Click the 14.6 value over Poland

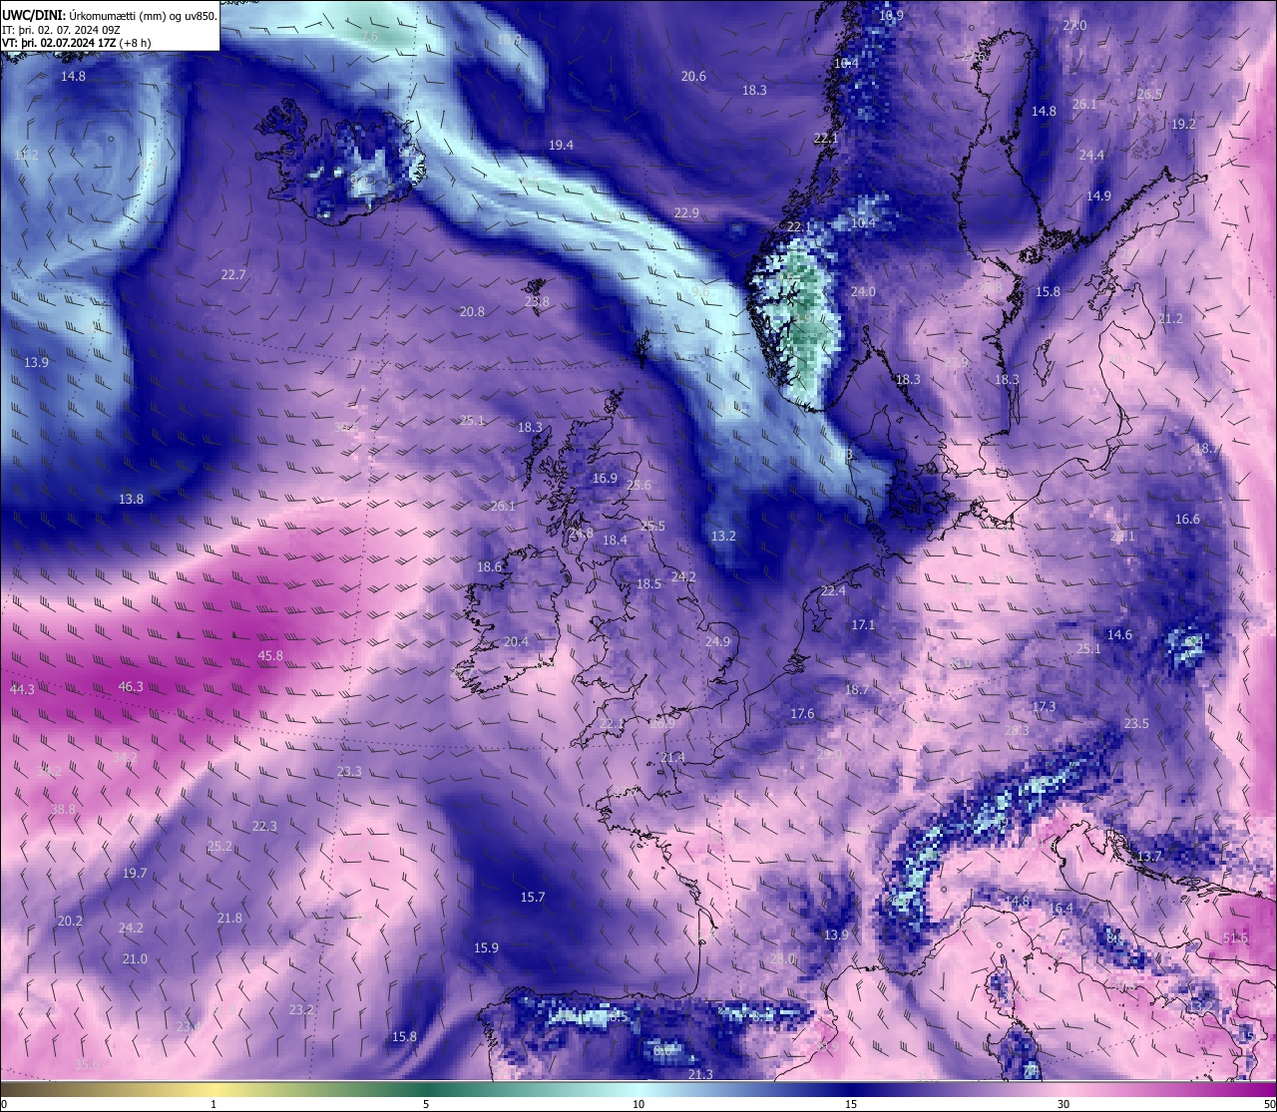1119,634
